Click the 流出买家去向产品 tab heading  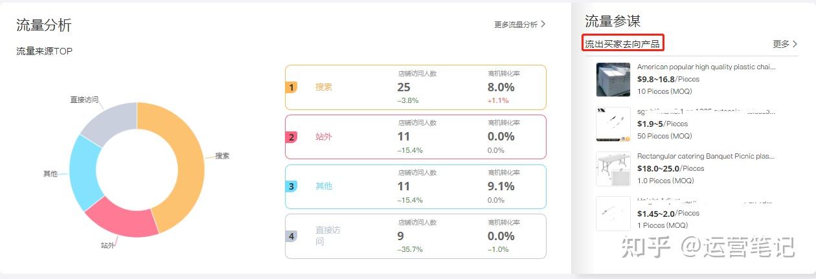pos(622,44)
